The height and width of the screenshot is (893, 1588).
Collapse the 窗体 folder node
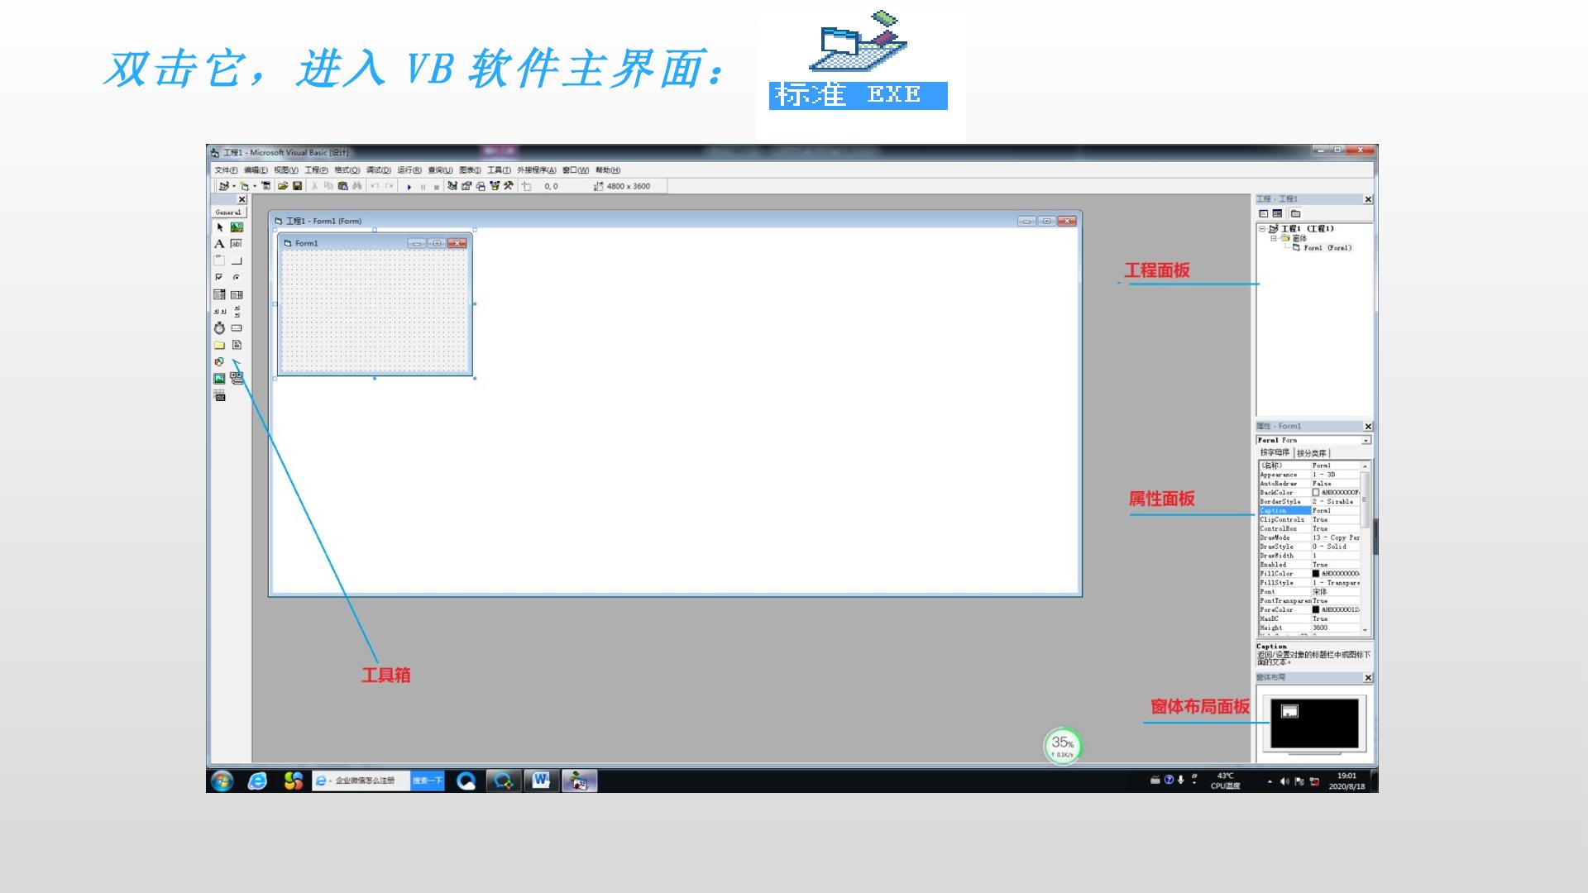tap(1274, 238)
